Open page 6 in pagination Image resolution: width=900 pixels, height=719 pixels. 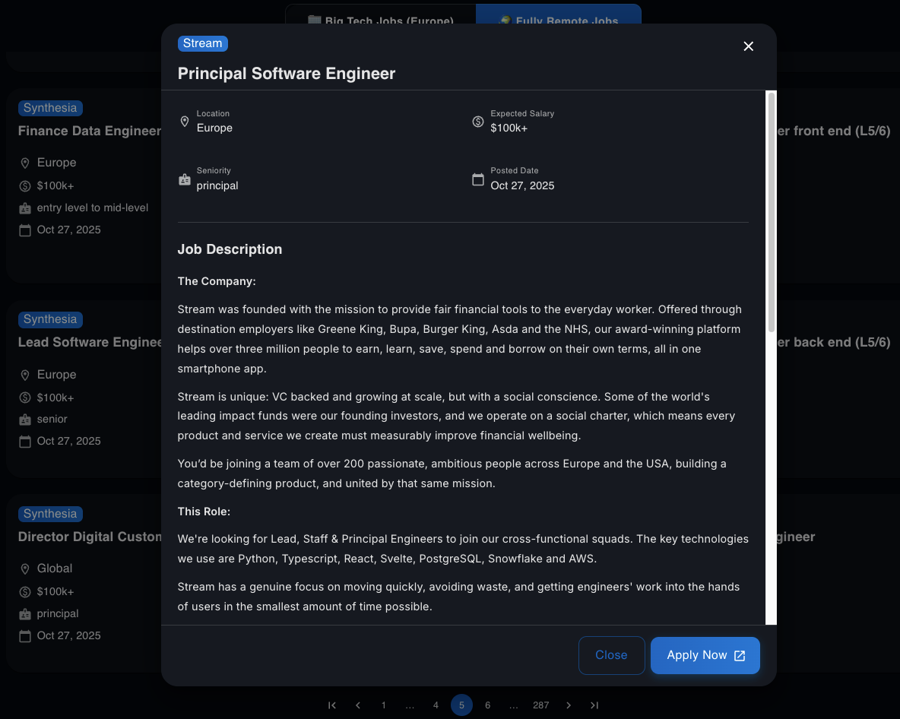(487, 705)
